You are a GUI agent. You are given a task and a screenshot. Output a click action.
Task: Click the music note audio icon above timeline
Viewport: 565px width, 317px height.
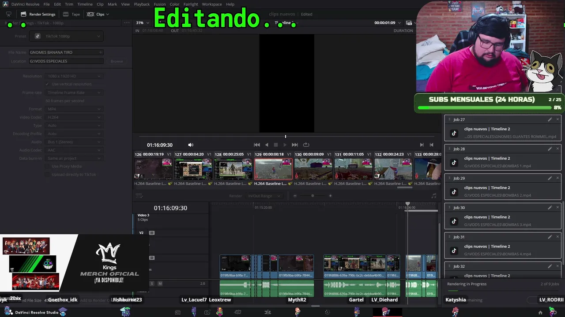pyautogui.click(x=433, y=196)
